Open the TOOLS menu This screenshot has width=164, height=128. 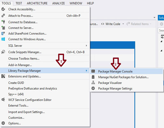coord(6,3)
